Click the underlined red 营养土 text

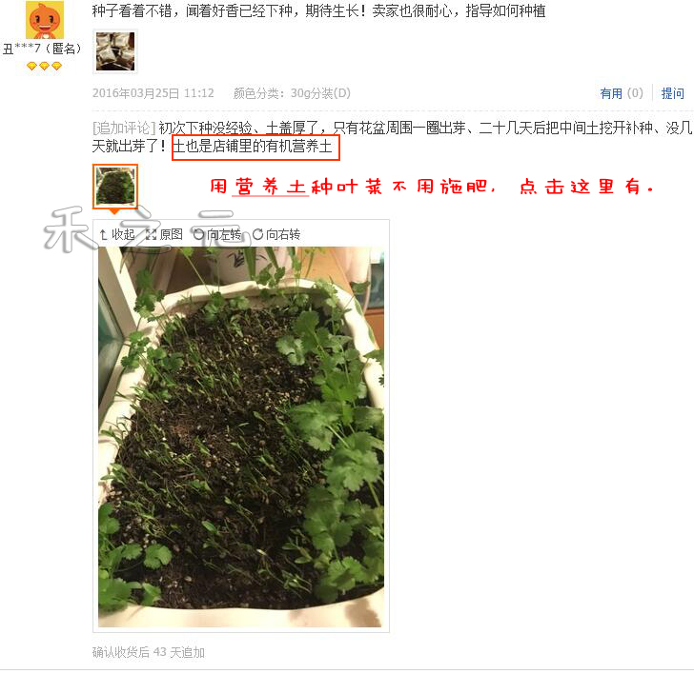pos(270,187)
